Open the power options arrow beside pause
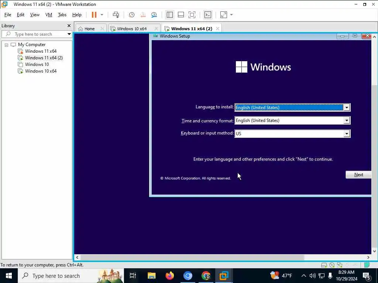Viewport: 378px width, 283px height. click(x=102, y=15)
